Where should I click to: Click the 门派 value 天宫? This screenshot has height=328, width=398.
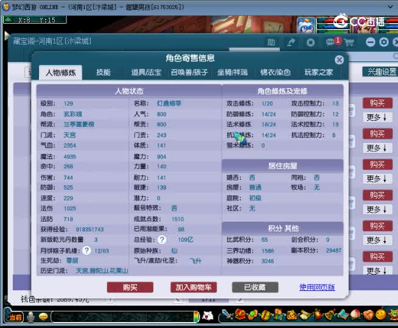click(69, 135)
